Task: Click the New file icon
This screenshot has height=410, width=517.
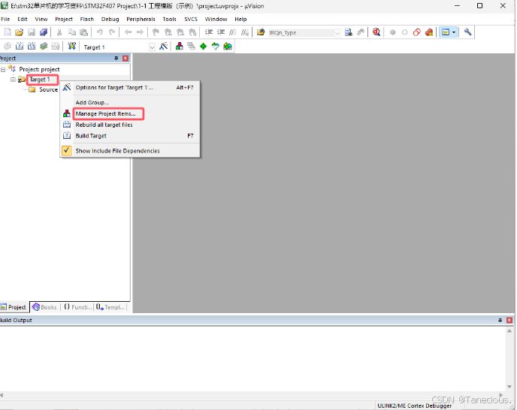Action: (x=8, y=32)
